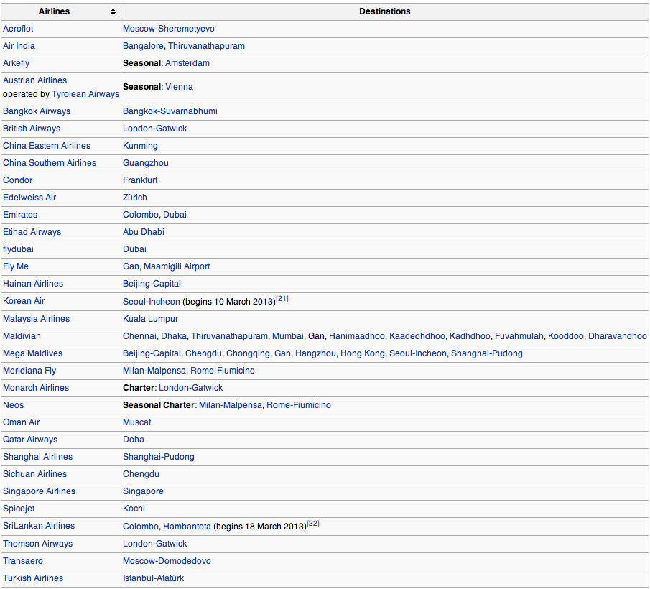The width and height of the screenshot is (650, 589).
Task: Follow the Doha destination link
Action: [x=134, y=440]
